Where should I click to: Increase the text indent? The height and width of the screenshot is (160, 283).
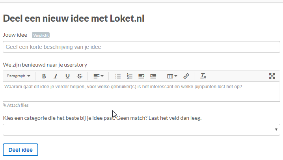pos(153,76)
